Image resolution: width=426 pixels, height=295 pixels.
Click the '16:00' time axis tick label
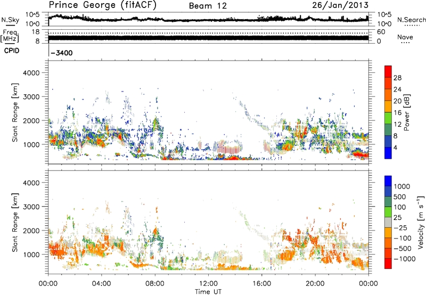(261, 284)
